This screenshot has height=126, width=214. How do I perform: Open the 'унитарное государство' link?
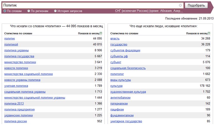click(126, 121)
